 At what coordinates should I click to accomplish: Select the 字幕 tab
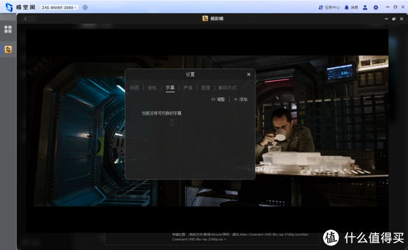(170, 88)
